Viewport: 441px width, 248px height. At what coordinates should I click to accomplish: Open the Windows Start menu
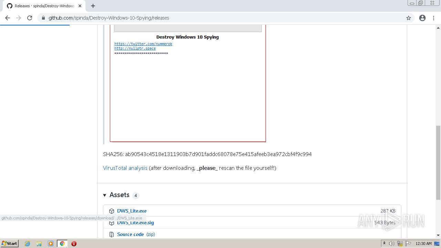point(10,244)
